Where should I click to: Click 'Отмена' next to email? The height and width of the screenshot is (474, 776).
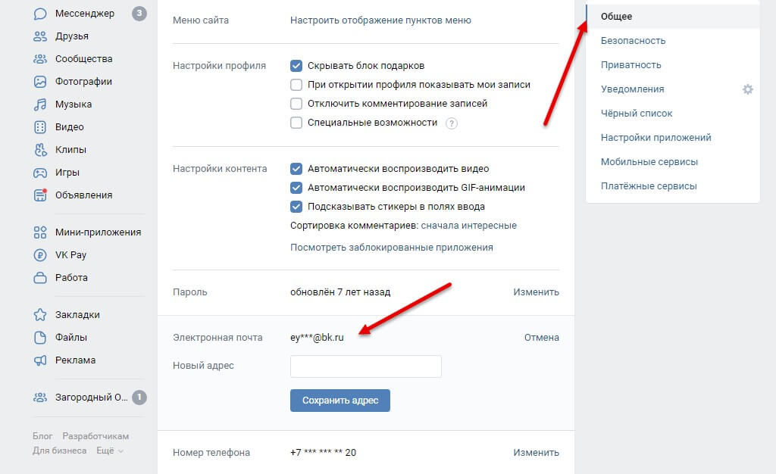point(541,338)
